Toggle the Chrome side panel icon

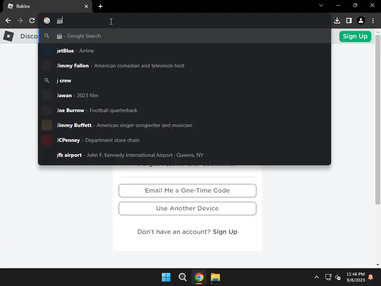tap(349, 21)
